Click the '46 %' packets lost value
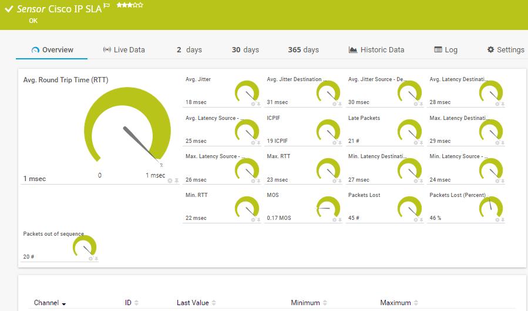The image size is (528, 311). point(435,218)
